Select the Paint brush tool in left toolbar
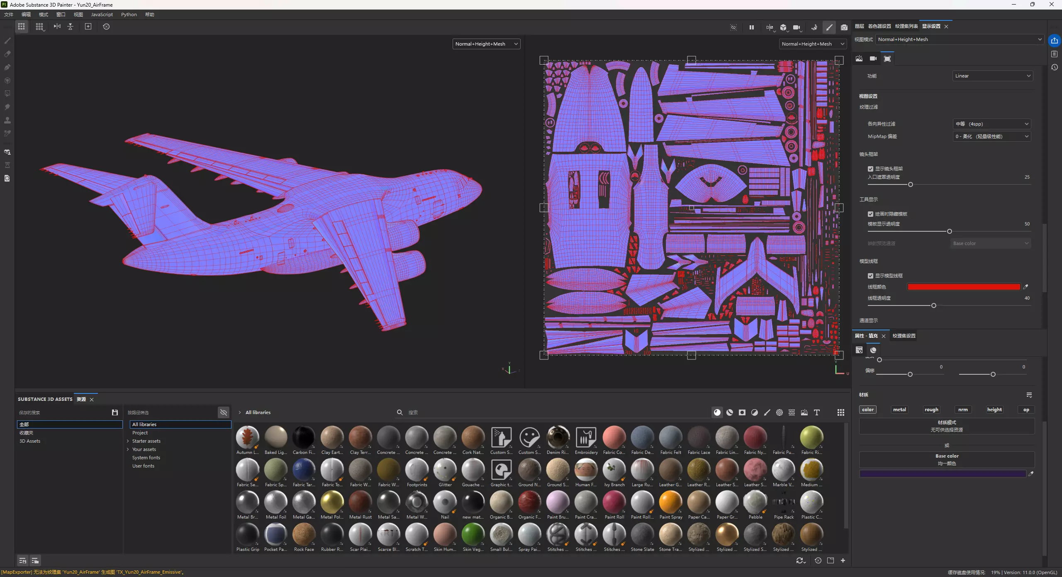This screenshot has width=1062, height=577. click(7, 41)
